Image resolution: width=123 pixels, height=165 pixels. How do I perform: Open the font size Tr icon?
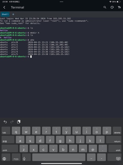click(x=119, y=8)
